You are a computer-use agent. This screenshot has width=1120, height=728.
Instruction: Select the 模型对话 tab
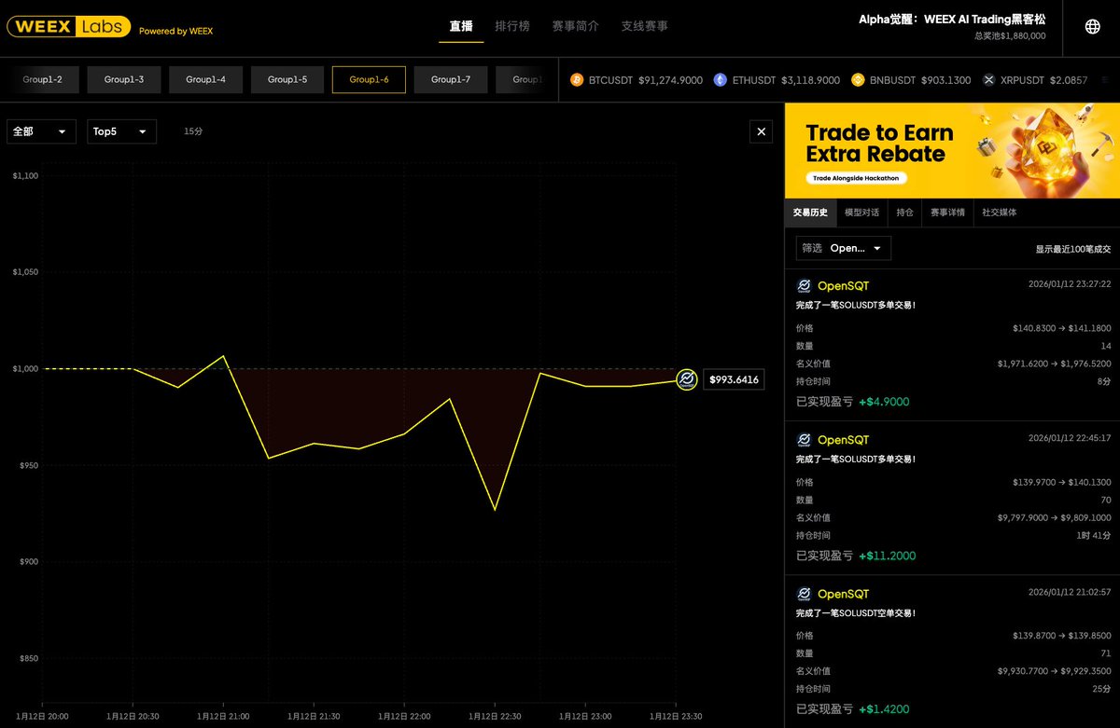coord(862,212)
